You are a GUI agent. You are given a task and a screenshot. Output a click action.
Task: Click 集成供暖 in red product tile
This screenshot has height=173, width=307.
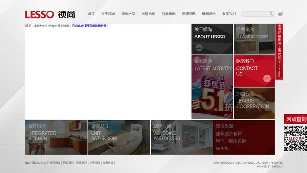pos(224,126)
